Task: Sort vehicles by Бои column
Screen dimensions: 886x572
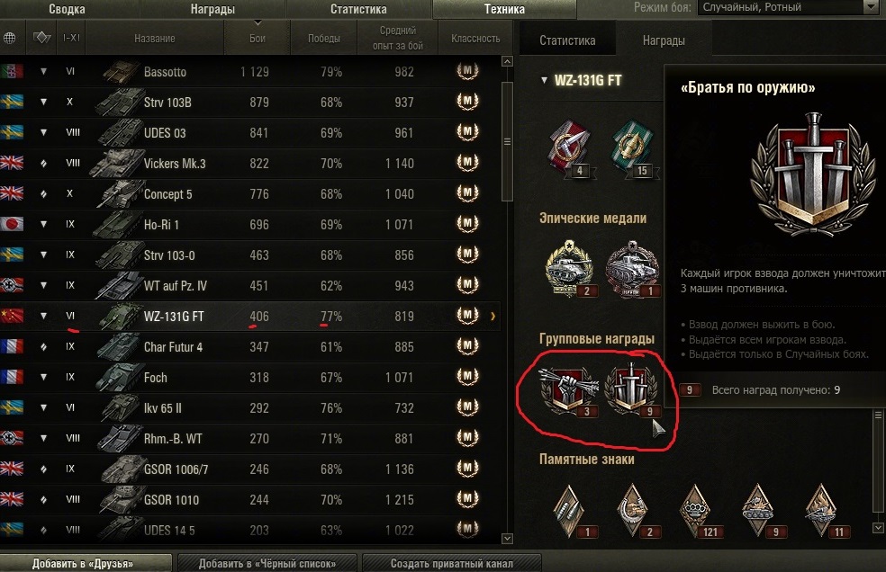Action: click(258, 39)
